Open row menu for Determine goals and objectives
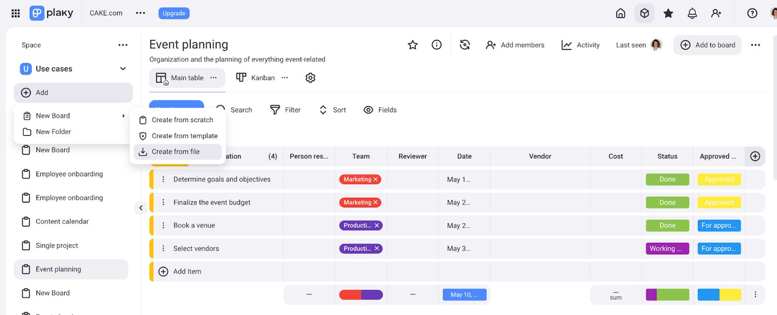This screenshot has height=315, width=777. pos(163,179)
